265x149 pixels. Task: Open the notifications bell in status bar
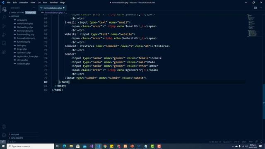[x=261, y=142]
